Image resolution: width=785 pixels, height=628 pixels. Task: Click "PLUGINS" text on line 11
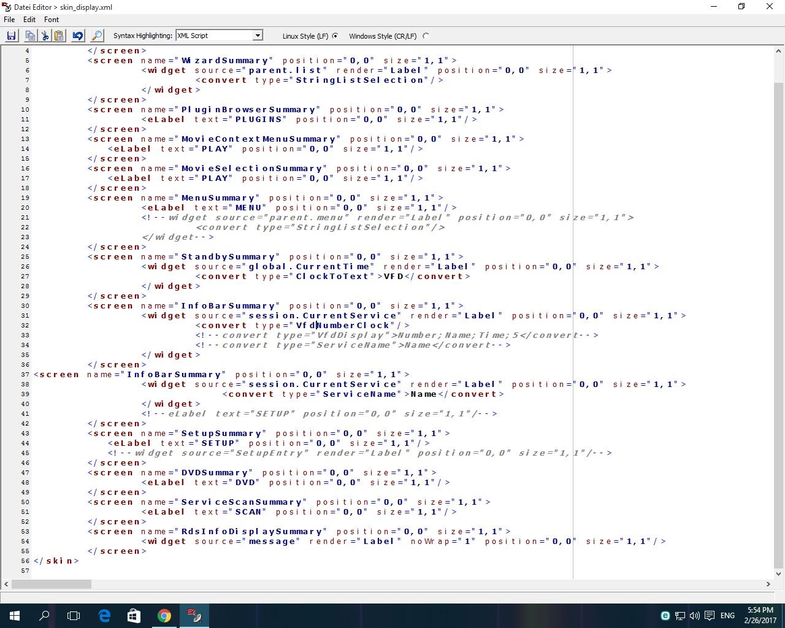tap(259, 119)
